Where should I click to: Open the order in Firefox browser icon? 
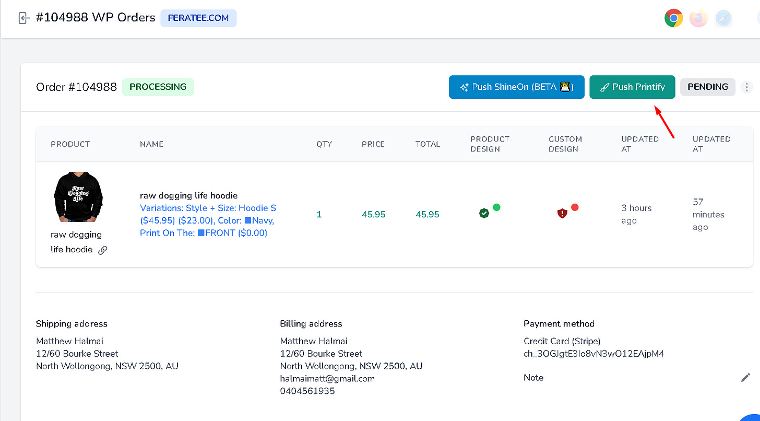[x=698, y=18]
